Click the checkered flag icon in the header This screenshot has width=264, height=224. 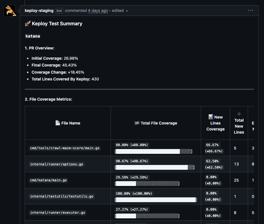coord(137,123)
